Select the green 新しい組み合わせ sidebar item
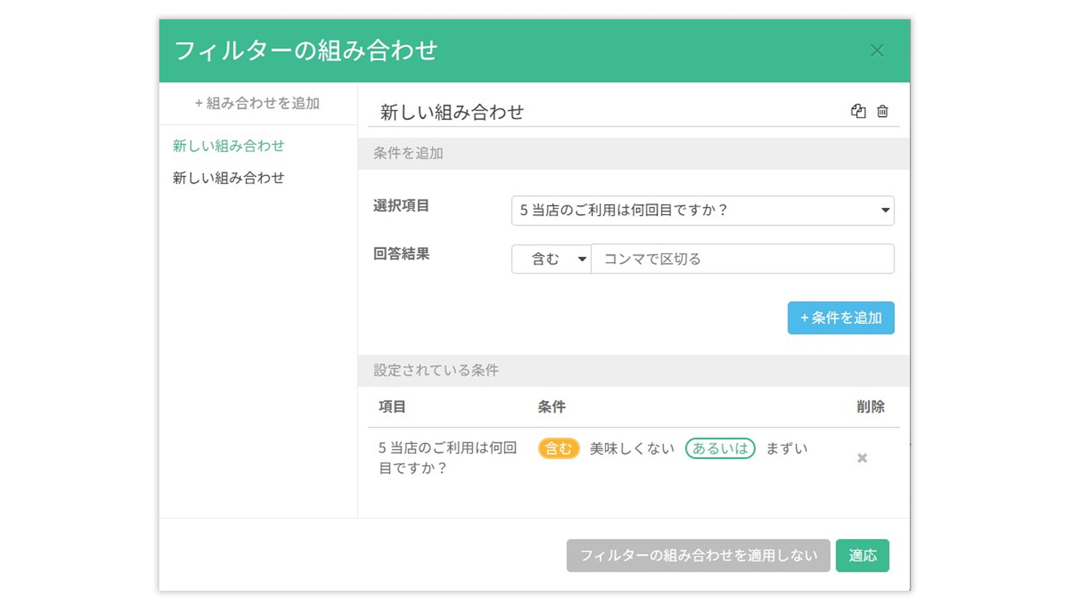This screenshot has height=610, width=1070. [228, 146]
